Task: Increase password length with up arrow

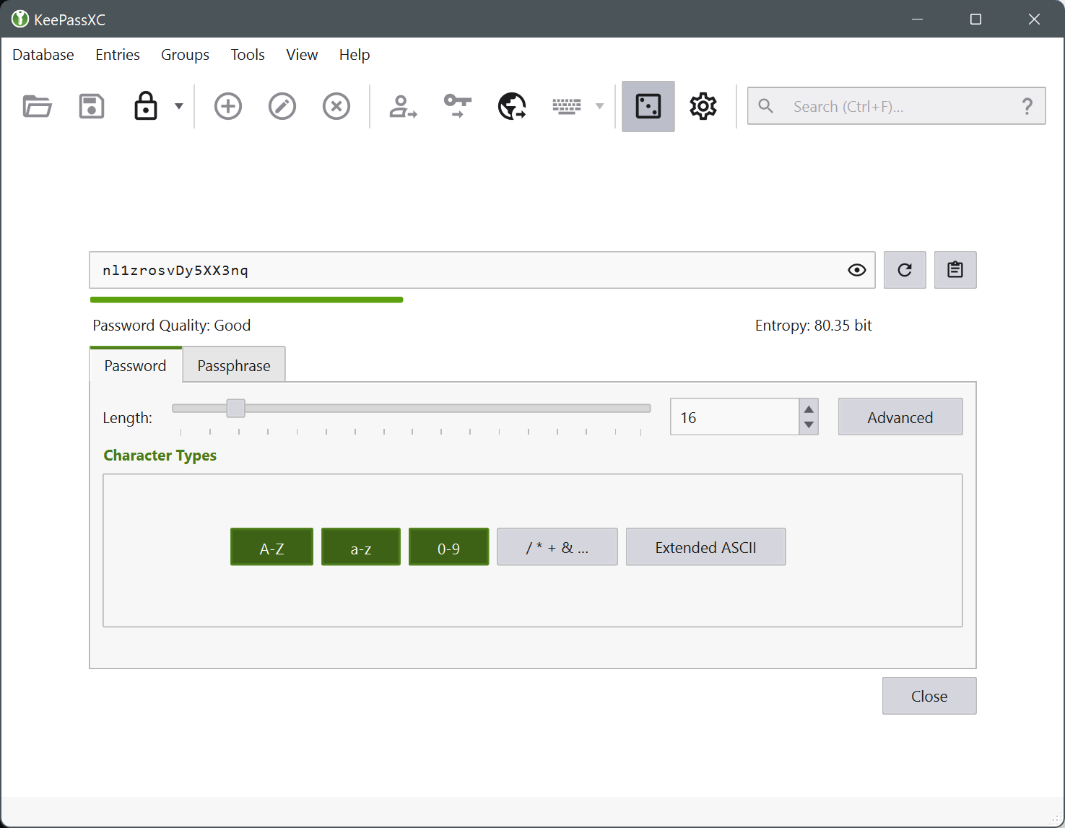Action: click(809, 409)
